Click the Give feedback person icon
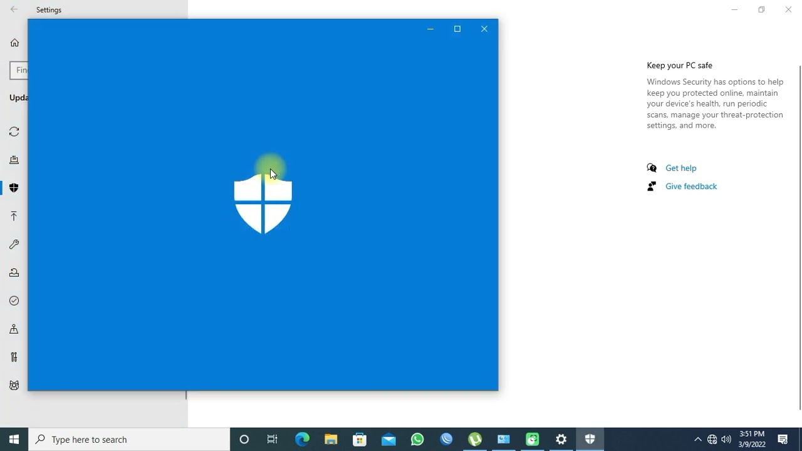Viewport: 802px width, 451px height. 652,186
